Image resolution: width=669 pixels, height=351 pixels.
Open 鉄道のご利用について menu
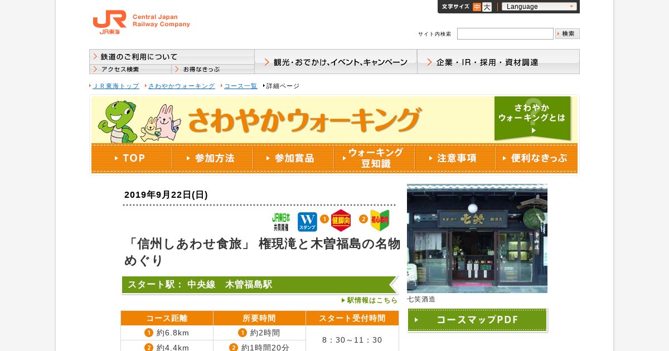click(172, 57)
